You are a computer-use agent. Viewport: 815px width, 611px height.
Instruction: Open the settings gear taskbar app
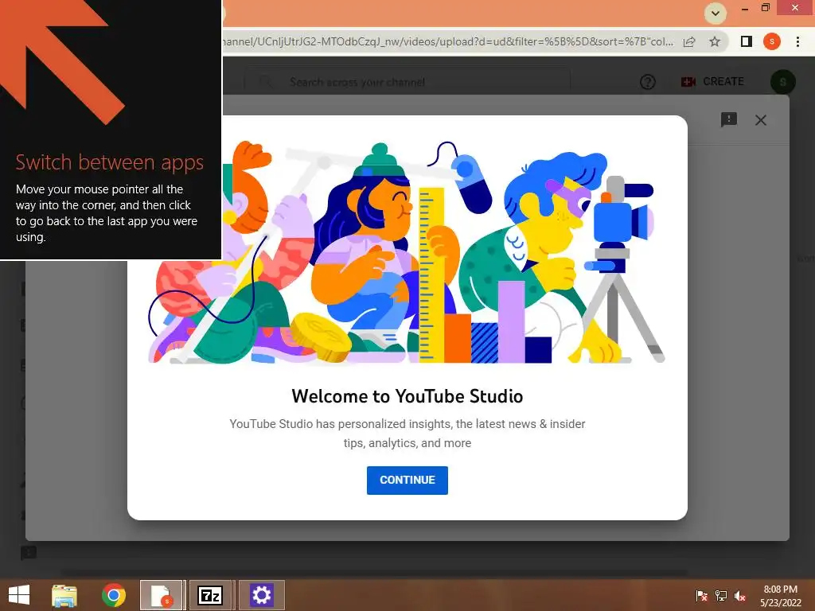pyautogui.click(x=261, y=595)
